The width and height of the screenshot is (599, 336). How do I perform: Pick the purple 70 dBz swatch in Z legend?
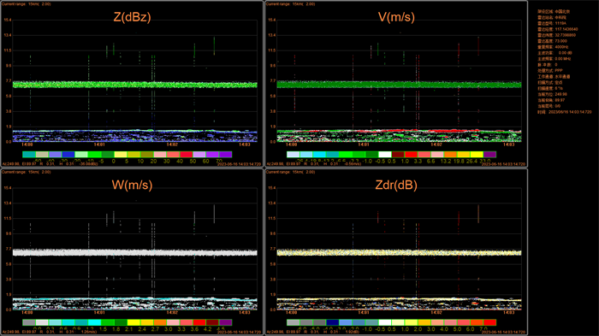[225, 154]
